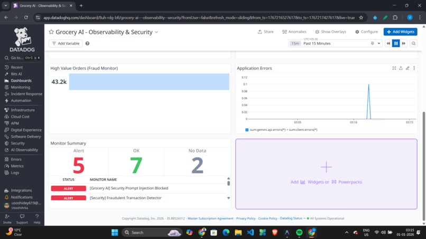Screen dimensions: 426x239
Task: Click the Add Widgets button
Action: pos(401,32)
